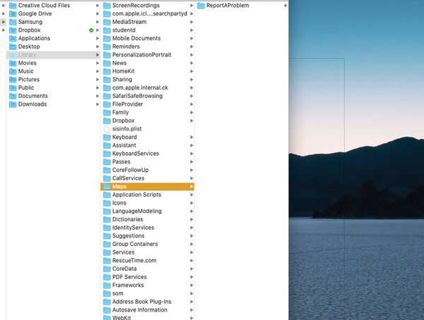Select the HomeKit folder

[124, 71]
